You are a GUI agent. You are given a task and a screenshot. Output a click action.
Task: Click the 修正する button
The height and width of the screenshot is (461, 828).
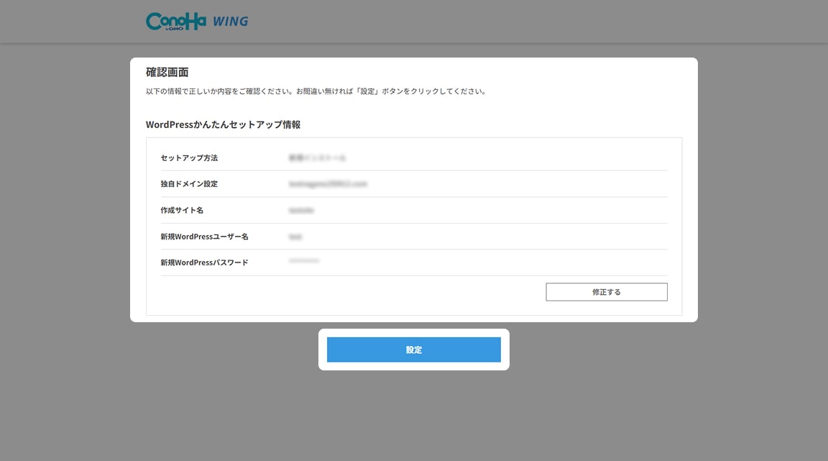pos(606,292)
